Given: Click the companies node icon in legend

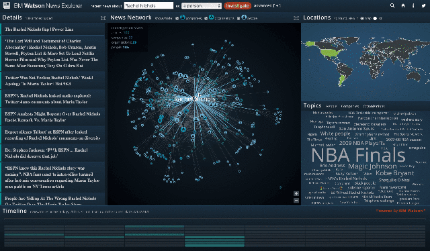Looking at the screenshot, I should click(x=183, y=17).
